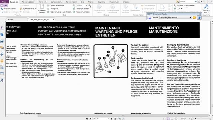Click the zoom-in plus button
The image size is (213, 120).
pyautogui.click(x=210, y=119)
